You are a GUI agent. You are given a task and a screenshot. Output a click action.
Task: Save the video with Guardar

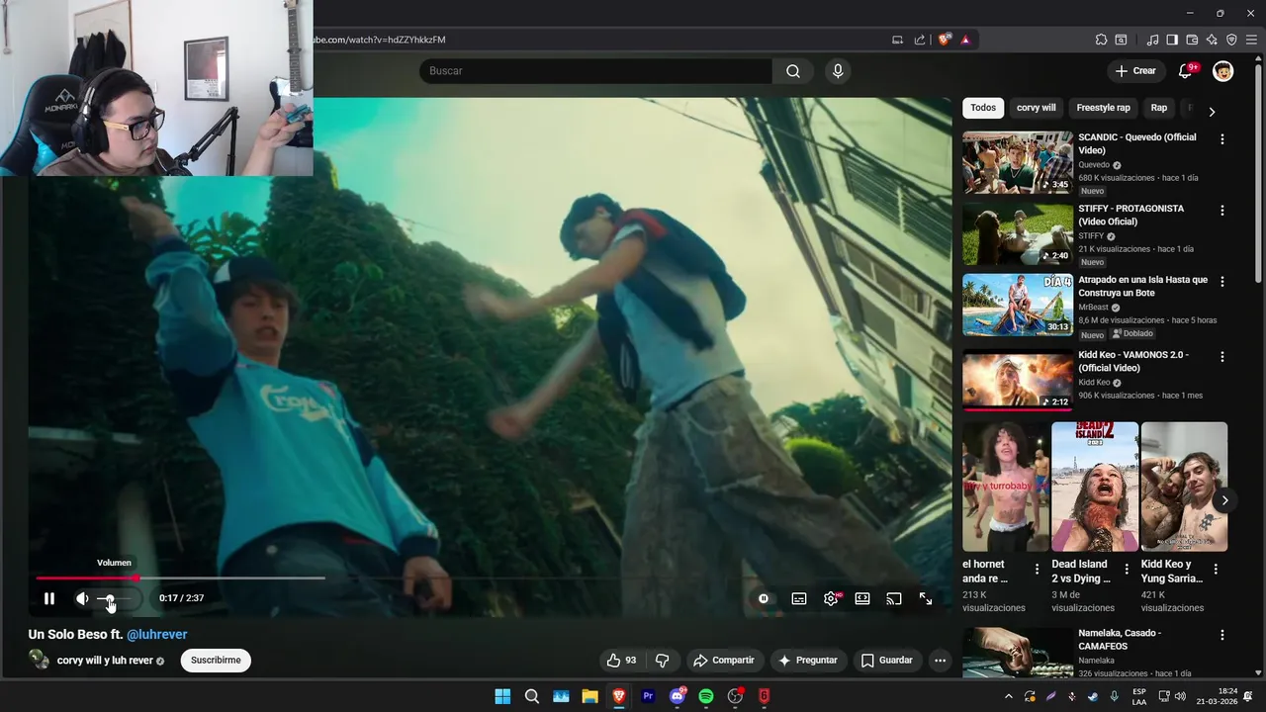pyautogui.click(x=886, y=661)
